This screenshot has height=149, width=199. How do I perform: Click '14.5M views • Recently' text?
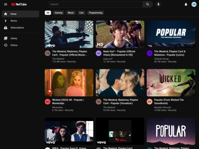click(x=165, y=110)
